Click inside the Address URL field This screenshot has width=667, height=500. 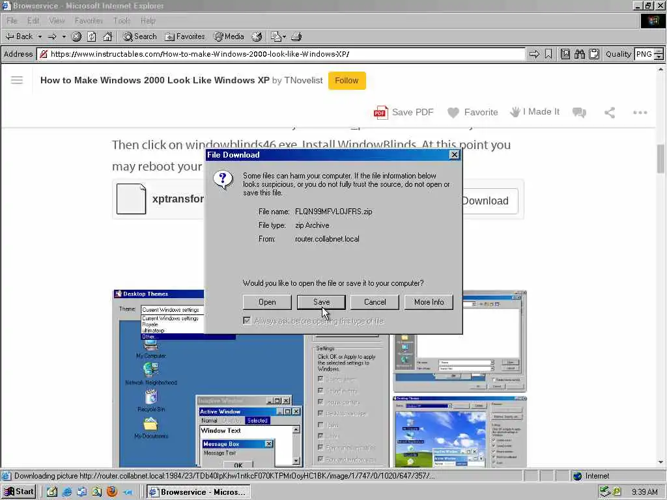coord(281,54)
